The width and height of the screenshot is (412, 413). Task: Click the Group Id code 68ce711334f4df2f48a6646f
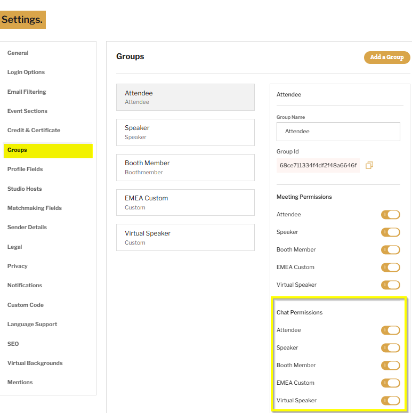click(x=318, y=165)
